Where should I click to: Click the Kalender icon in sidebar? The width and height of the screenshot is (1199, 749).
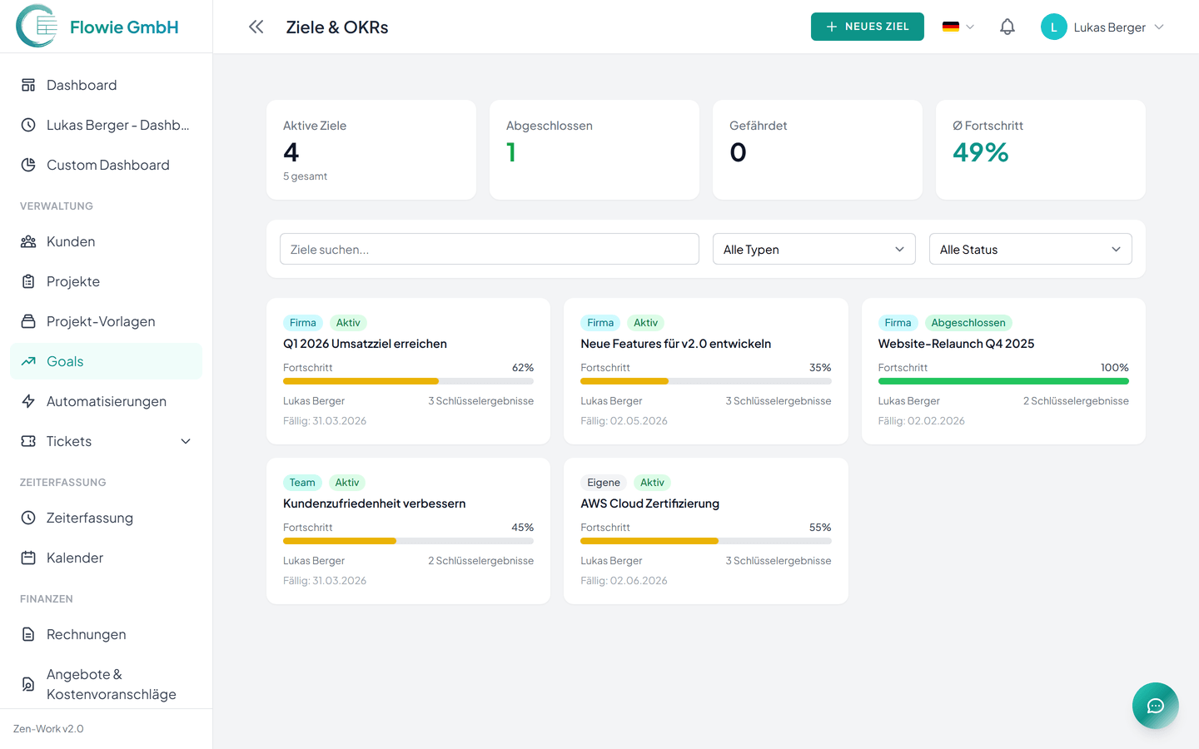click(28, 558)
